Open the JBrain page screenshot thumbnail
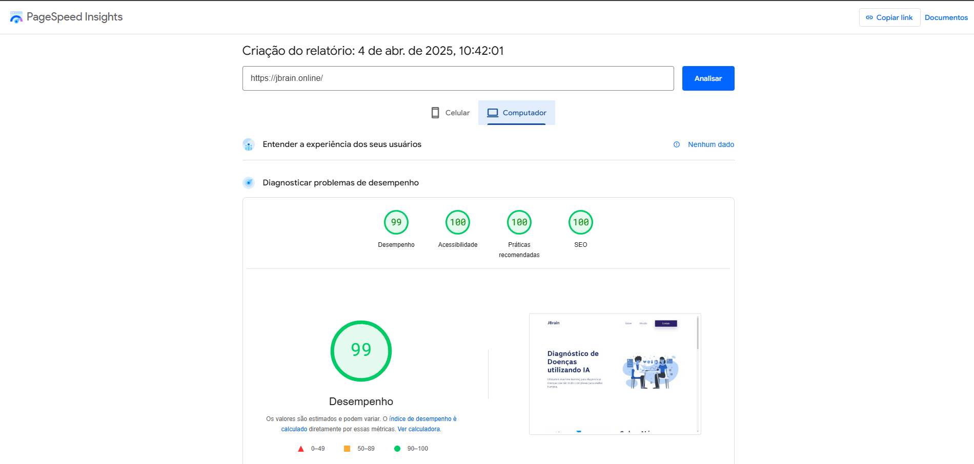974x464 pixels. 615,374
